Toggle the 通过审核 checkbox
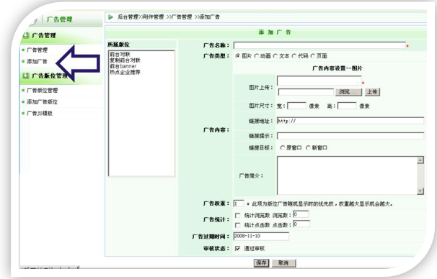 tap(238, 248)
